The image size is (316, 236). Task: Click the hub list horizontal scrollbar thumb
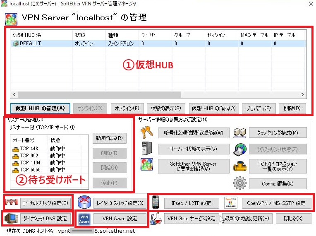[x=99, y=94]
